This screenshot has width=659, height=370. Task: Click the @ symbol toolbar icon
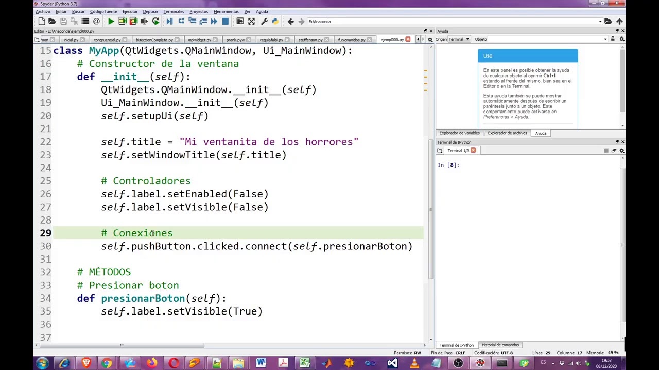pos(96,21)
